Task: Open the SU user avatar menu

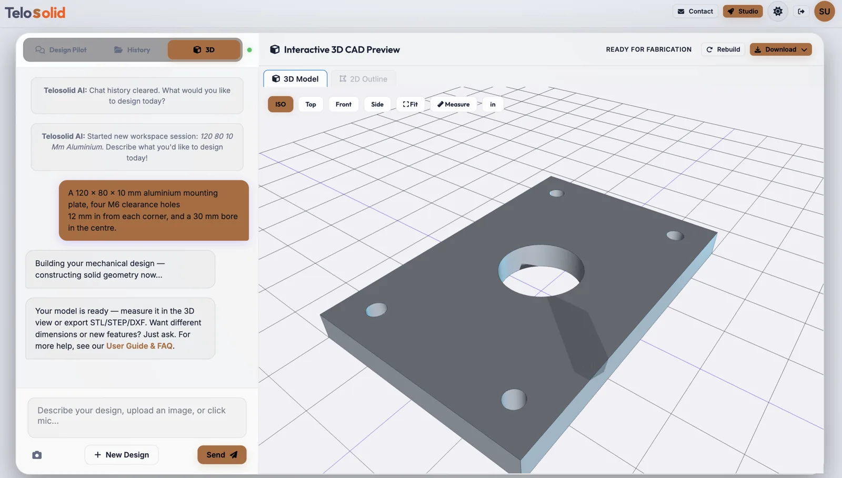Action: click(x=825, y=11)
